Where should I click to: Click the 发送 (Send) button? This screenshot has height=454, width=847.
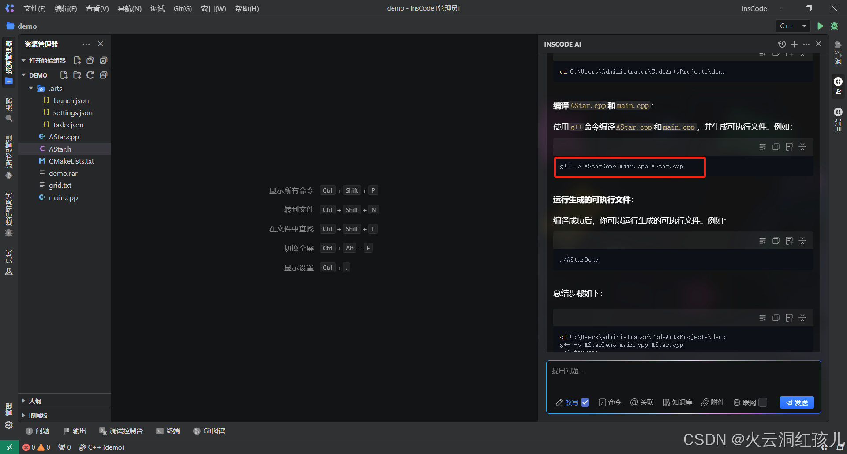[797, 402]
